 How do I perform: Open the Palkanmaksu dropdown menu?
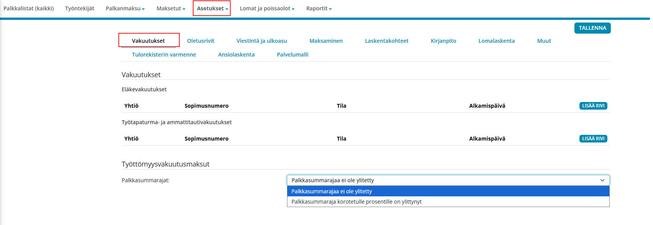coord(125,8)
